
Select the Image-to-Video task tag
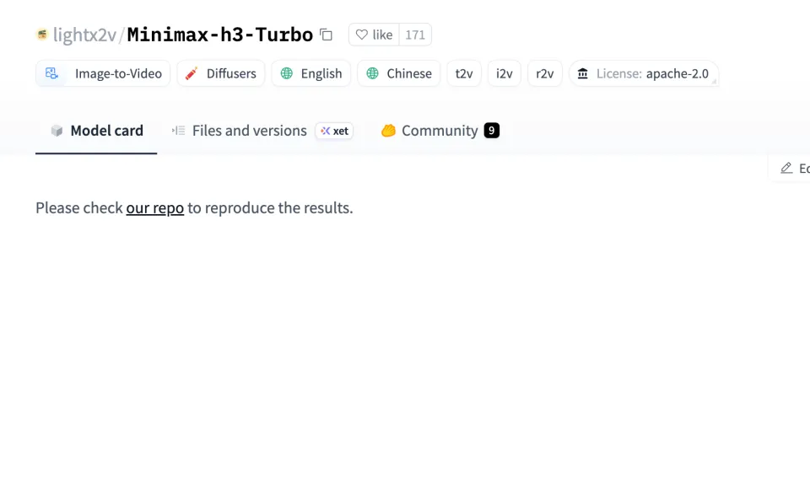point(103,73)
